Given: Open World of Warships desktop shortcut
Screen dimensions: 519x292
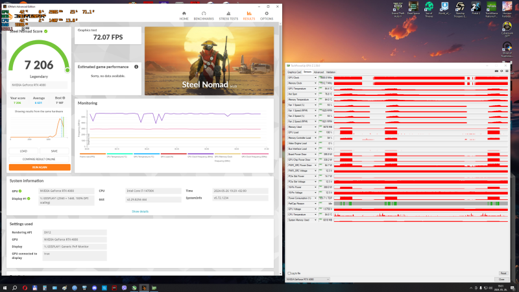Looking at the screenshot, I should point(444,9).
